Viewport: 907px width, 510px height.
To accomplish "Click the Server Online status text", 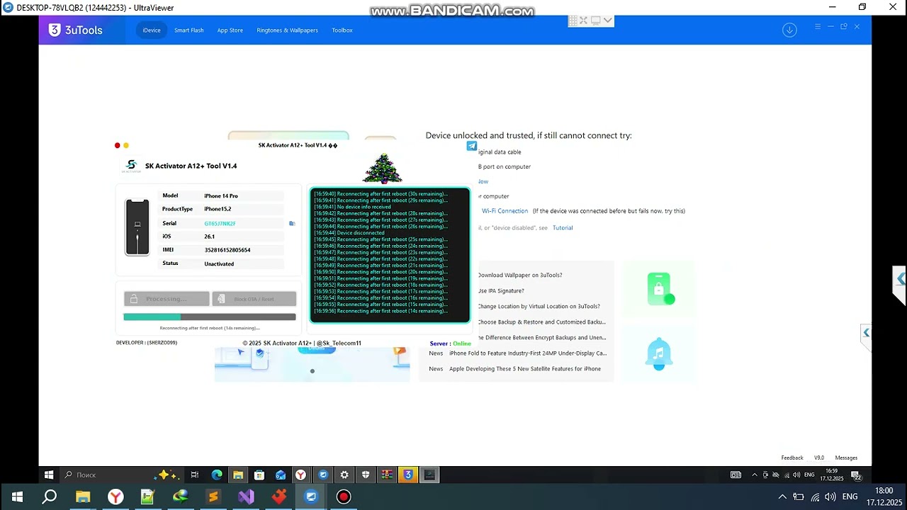I will coord(451,344).
